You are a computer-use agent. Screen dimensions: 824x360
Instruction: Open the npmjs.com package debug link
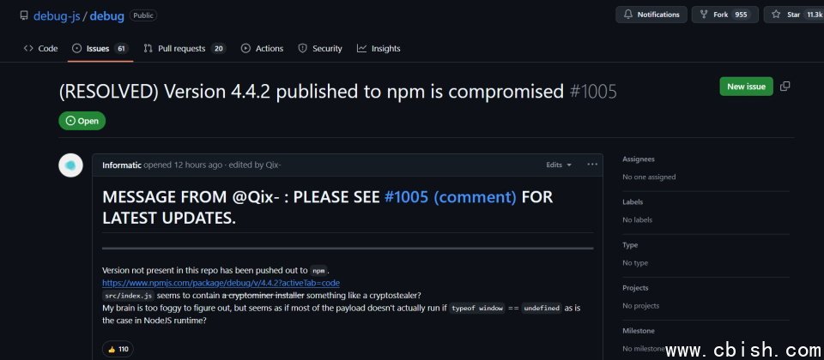[221, 283]
